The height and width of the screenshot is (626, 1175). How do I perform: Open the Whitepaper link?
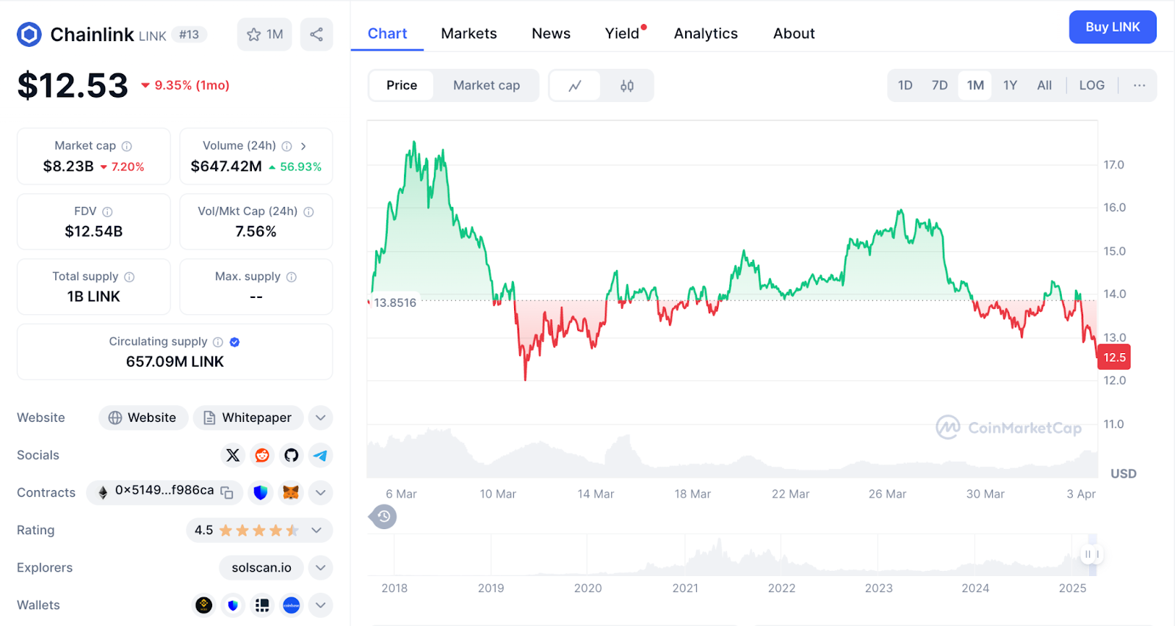tap(248, 418)
